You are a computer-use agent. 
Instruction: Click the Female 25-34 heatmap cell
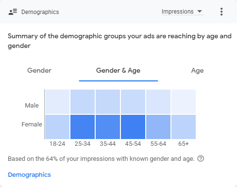83,127
